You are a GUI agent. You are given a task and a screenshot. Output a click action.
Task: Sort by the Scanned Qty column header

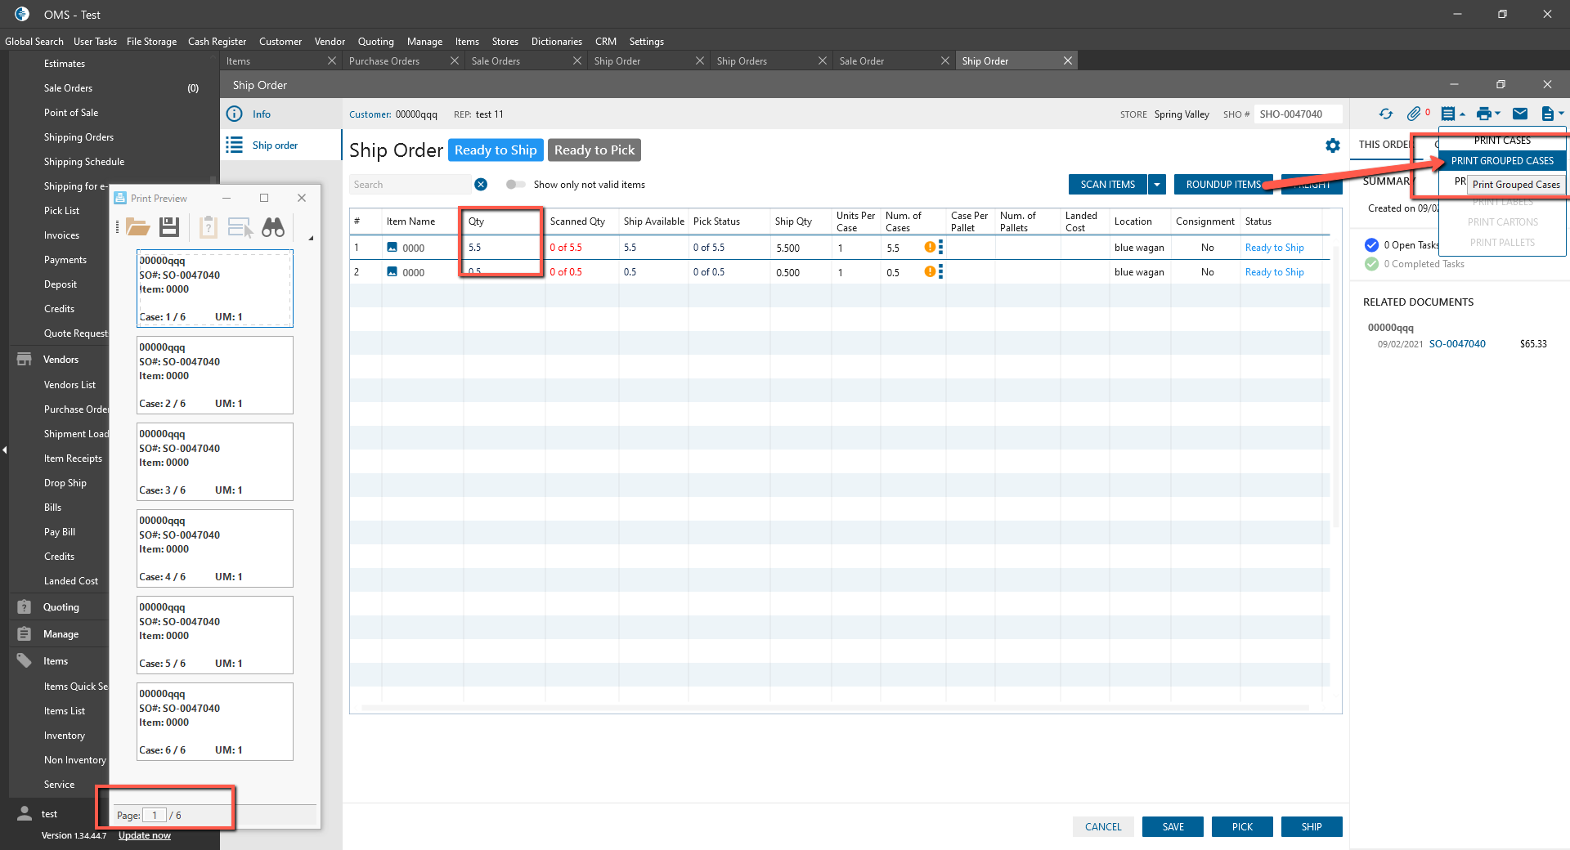tap(577, 221)
